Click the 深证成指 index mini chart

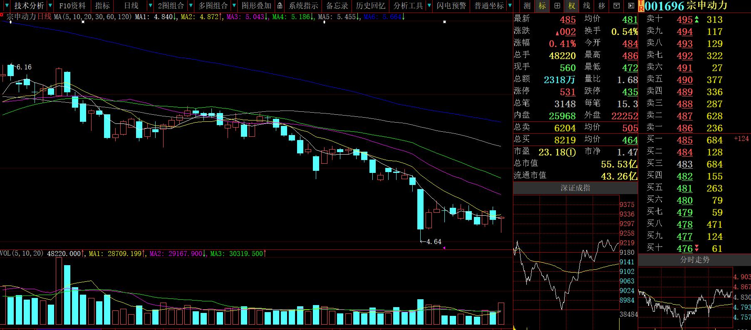coord(566,262)
